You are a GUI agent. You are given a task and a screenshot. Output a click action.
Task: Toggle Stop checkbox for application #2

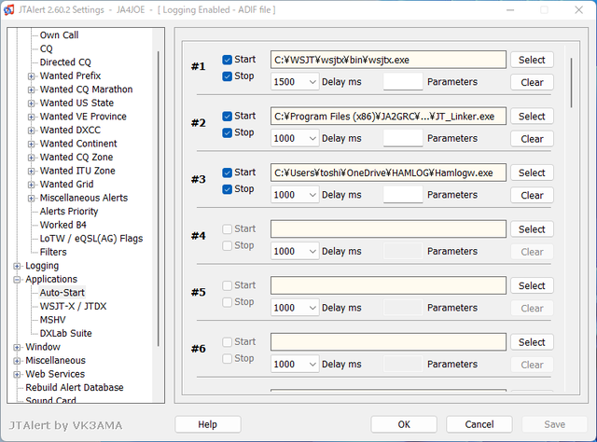pos(228,132)
